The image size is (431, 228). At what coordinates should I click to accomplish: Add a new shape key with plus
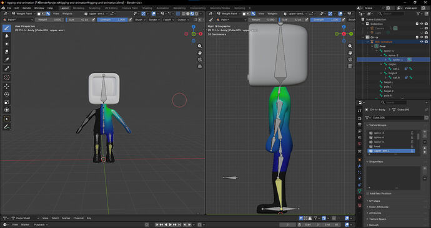tap(425, 169)
